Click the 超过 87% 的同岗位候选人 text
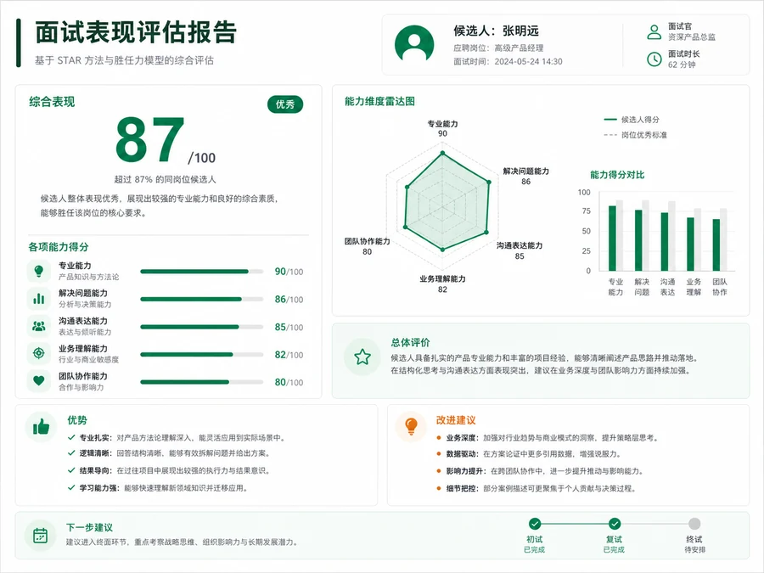 pos(166,179)
